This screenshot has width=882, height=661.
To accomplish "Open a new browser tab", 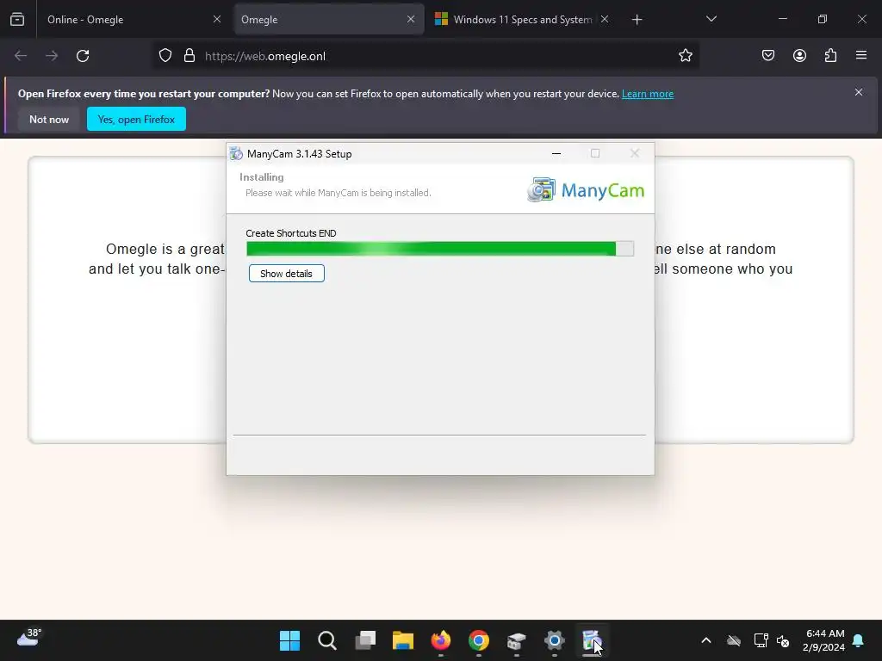I will pyautogui.click(x=637, y=20).
